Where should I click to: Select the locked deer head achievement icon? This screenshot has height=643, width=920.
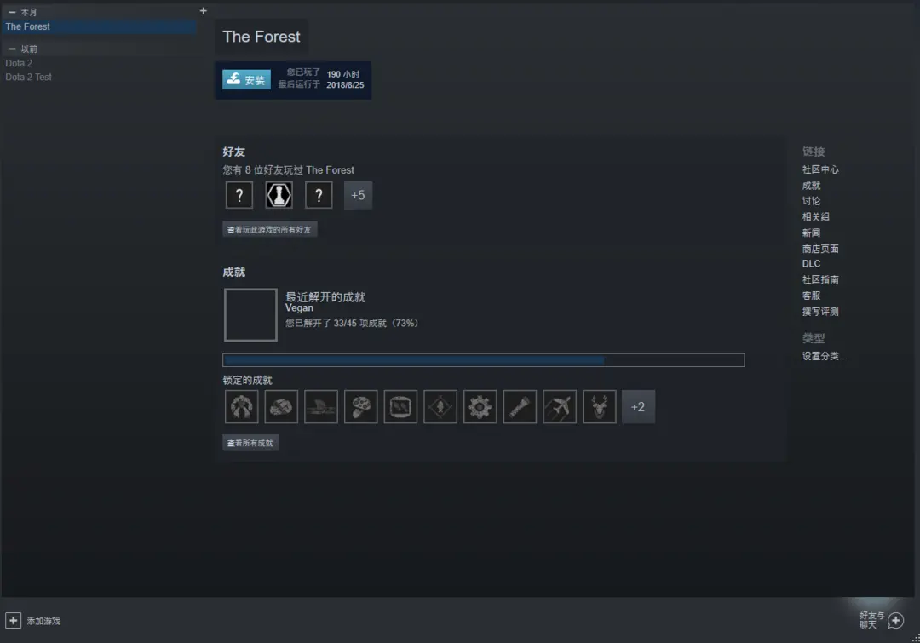600,406
